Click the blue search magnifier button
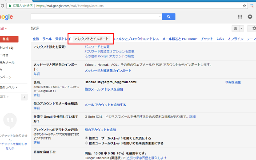 (x=168, y=16)
